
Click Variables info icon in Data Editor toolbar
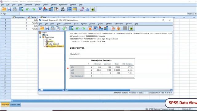(50, 9)
